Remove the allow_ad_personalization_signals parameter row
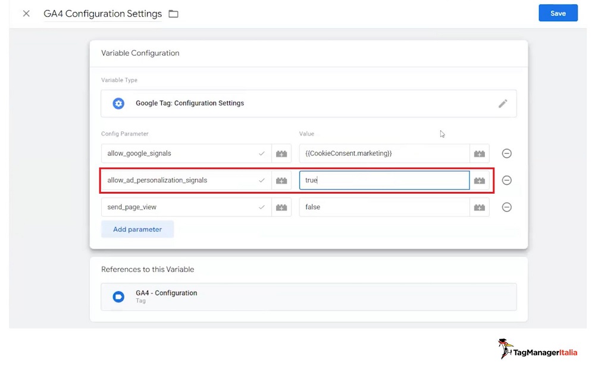The height and width of the screenshot is (369, 595). click(x=506, y=180)
